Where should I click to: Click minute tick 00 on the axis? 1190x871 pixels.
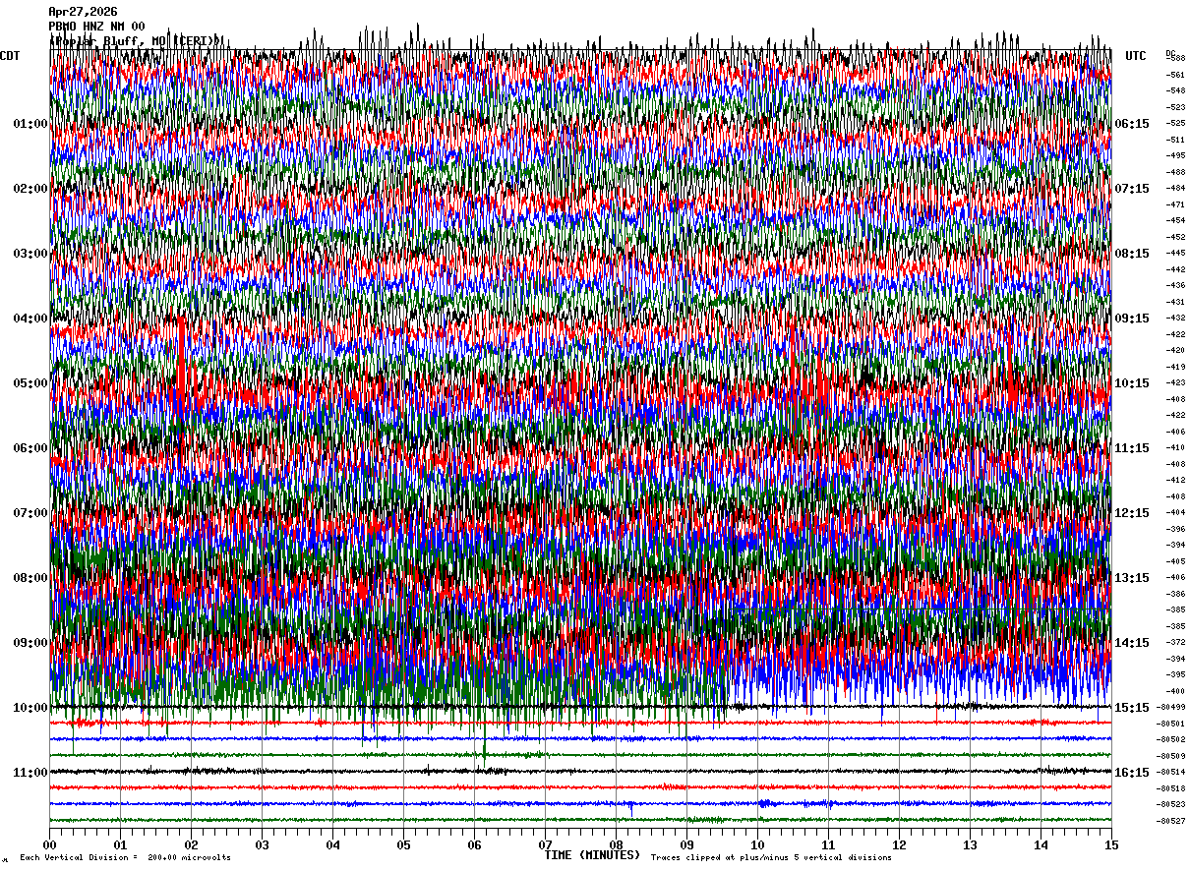pyautogui.click(x=49, y=844)
